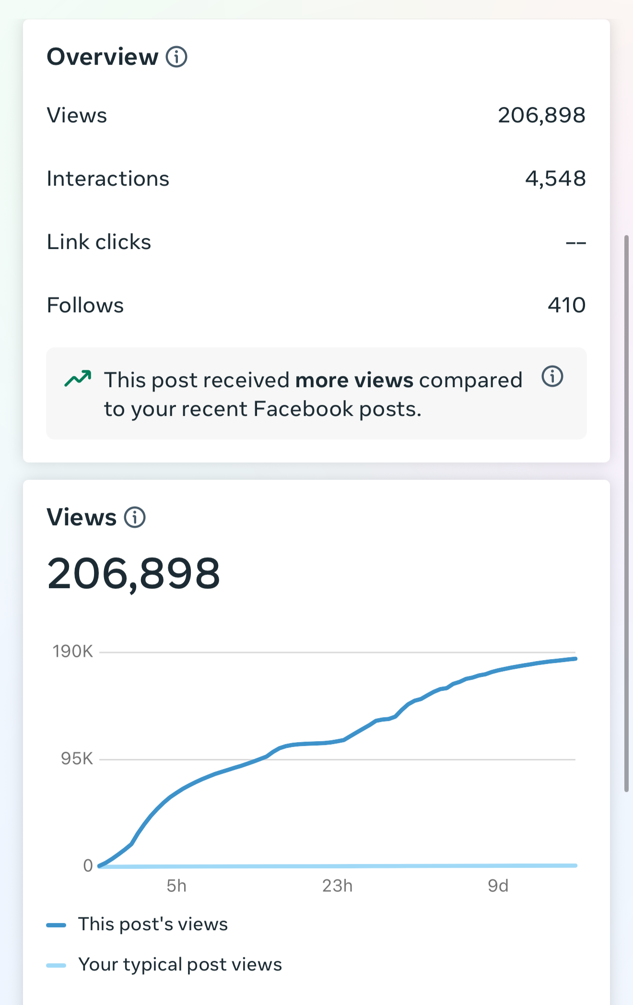Click the green trending-up arrow icon
Viewport: 633px width, 1005px height.
pyautogui.click(x=78, y=378)
